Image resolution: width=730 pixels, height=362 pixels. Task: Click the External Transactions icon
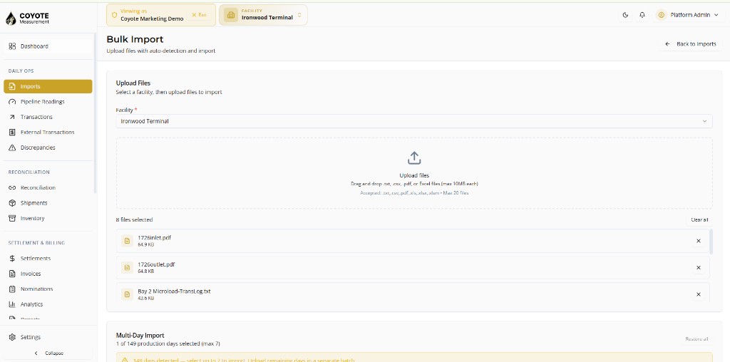tap(13, 132)
